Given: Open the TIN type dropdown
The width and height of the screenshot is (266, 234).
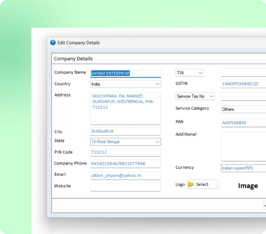Looking at the screenshot, I should pyautogui.click(x=190, y=73).
